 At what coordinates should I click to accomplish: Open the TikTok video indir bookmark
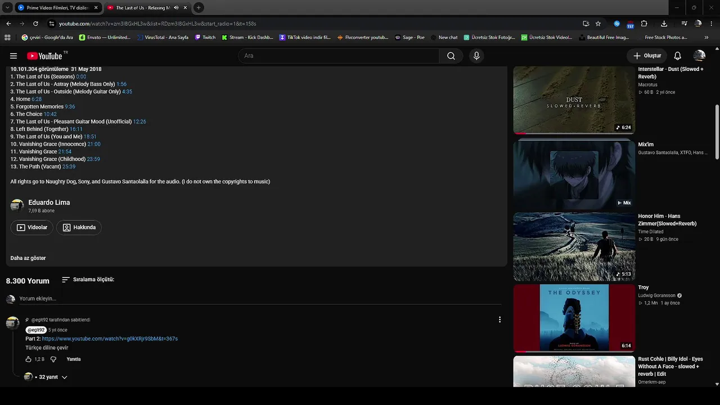click(x=305, y=37)
